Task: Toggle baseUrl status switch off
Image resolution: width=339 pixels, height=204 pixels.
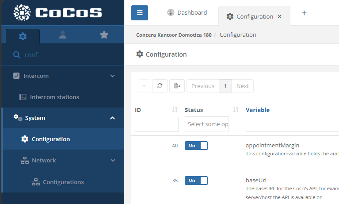Action: tap(196, 181)
